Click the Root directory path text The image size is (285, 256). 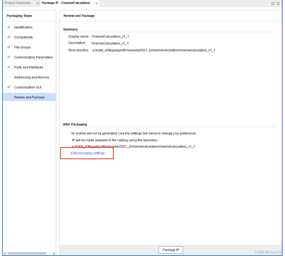pos(154,50)
